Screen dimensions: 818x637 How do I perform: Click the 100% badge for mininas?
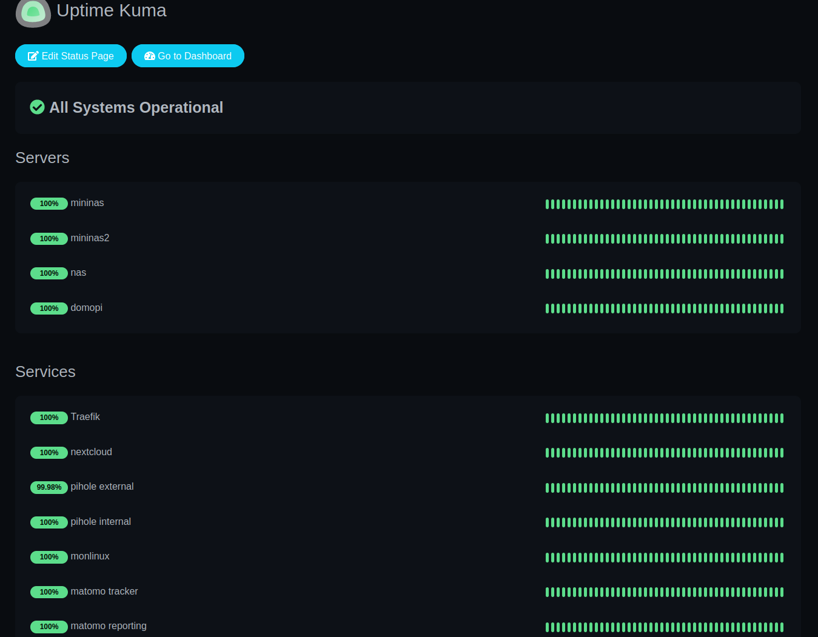[x=49, y=204]
